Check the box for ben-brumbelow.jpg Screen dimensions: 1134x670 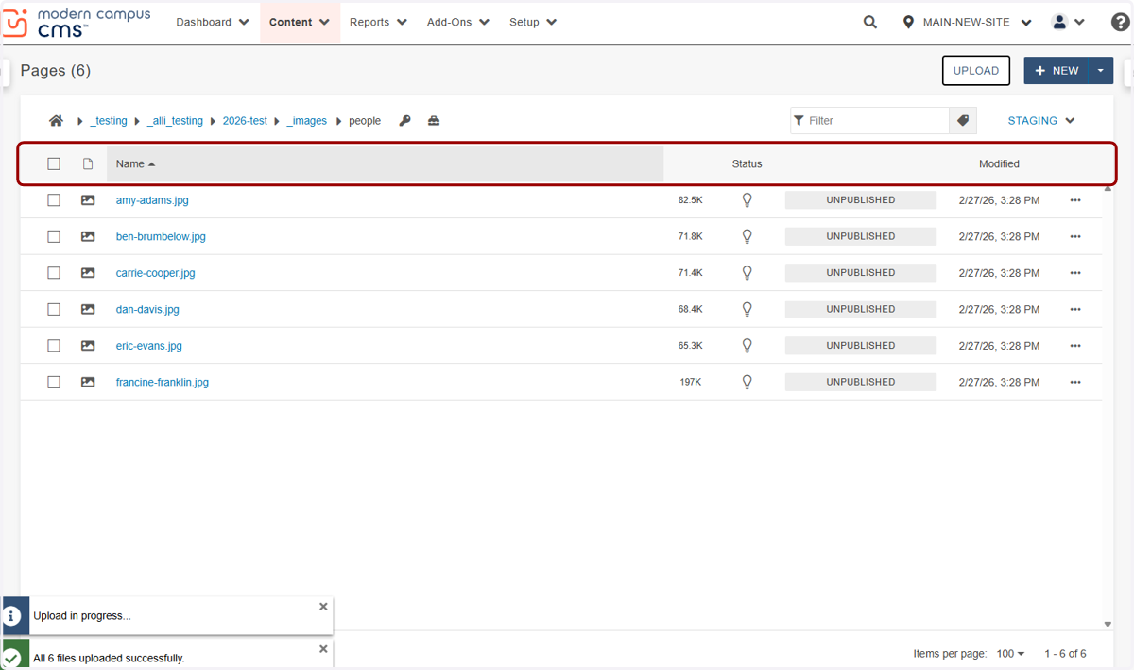(54, 236)
